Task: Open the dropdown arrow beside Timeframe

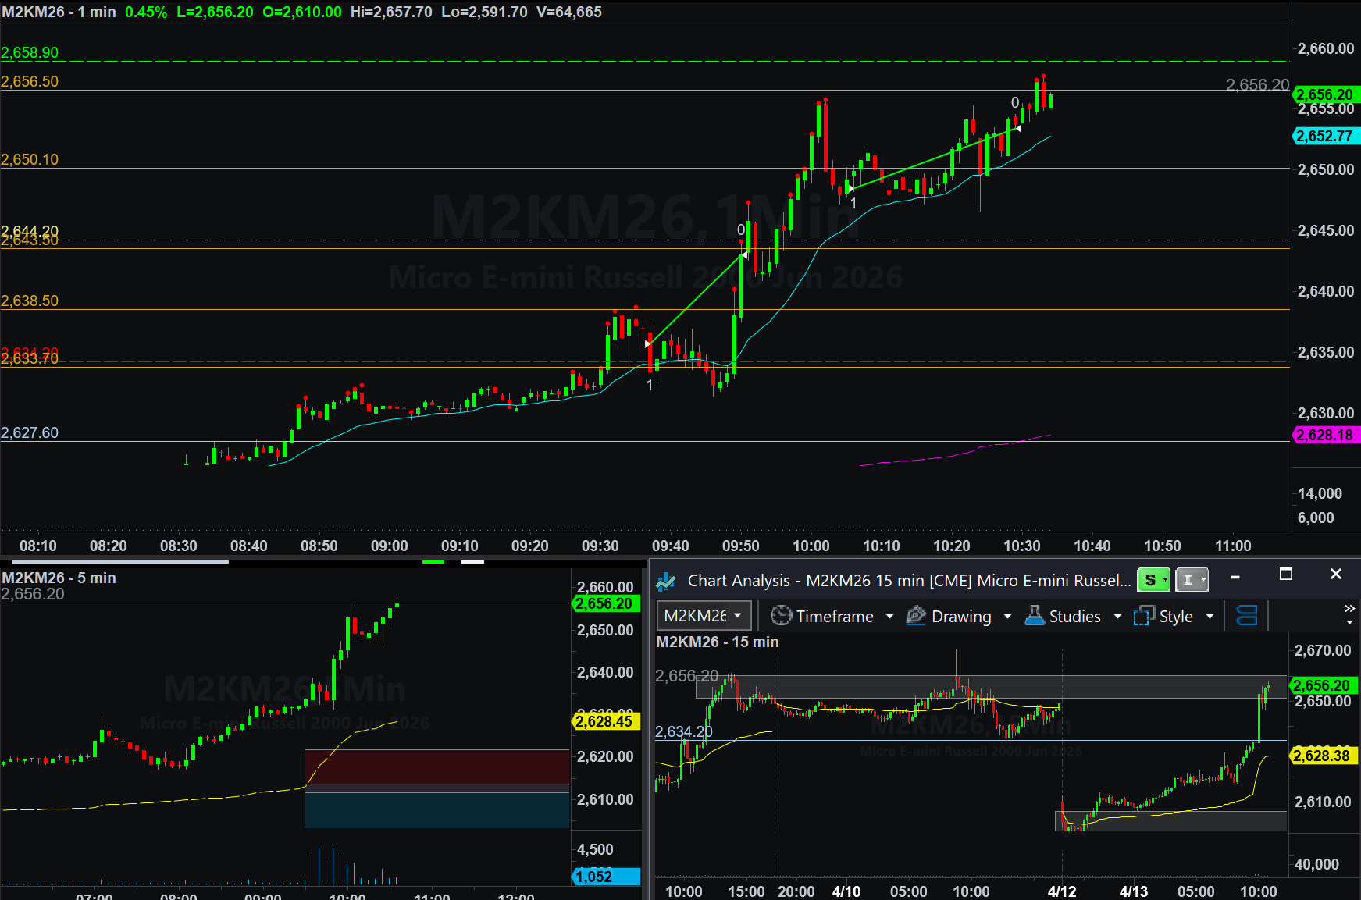Action: coord(889,617)
